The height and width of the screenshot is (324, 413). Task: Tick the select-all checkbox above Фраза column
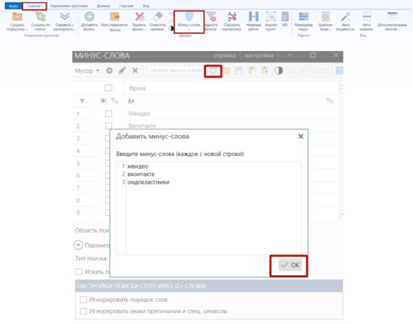[108, 88]
